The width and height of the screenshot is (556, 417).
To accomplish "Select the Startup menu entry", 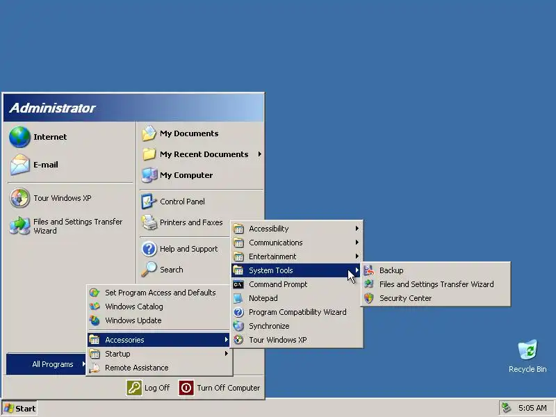I will (x=159, y=354).
